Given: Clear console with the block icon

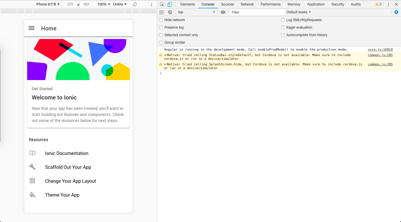Looking at the screenshot, I should point(170,12).
